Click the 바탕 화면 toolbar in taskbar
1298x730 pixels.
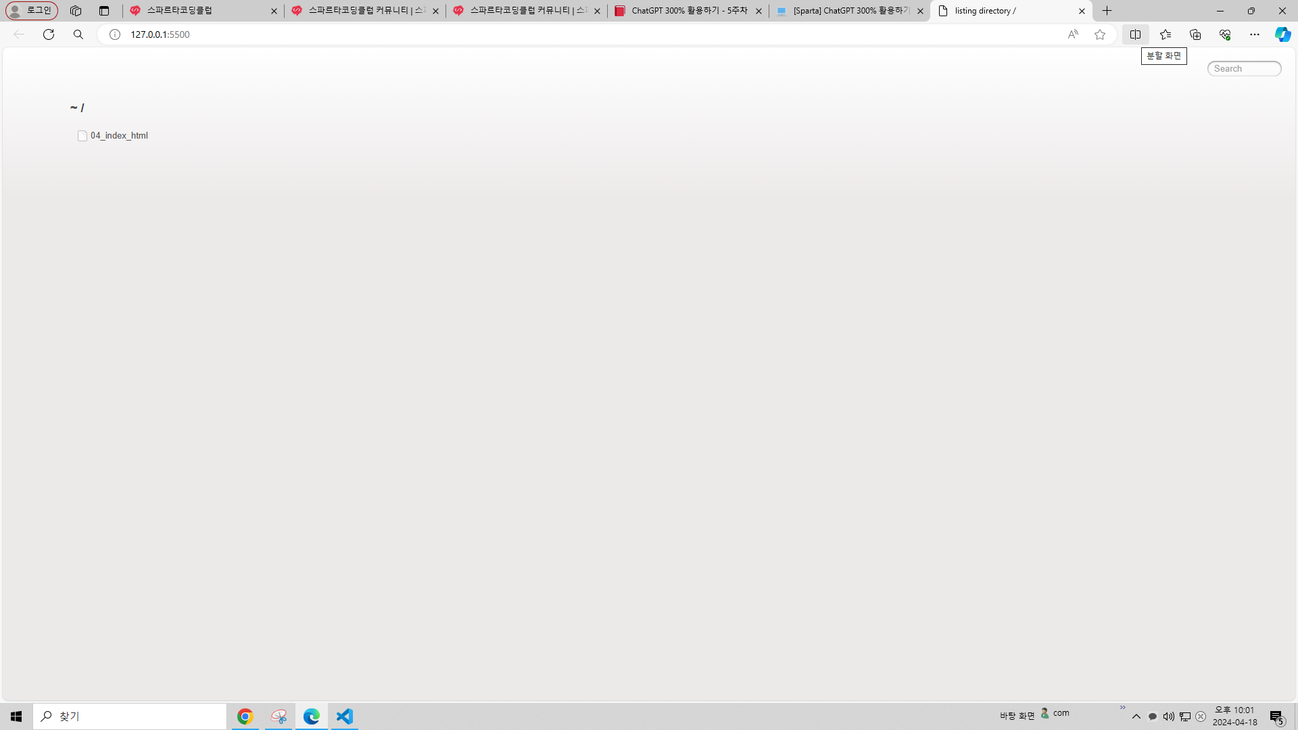(1017, 716)
